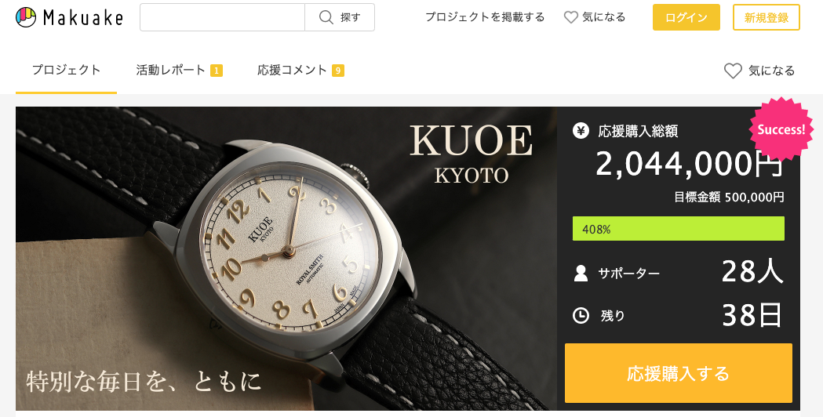Click the 新規登録 button
Viewport: 823px width, 417px height.
click(x=767, y=17)
